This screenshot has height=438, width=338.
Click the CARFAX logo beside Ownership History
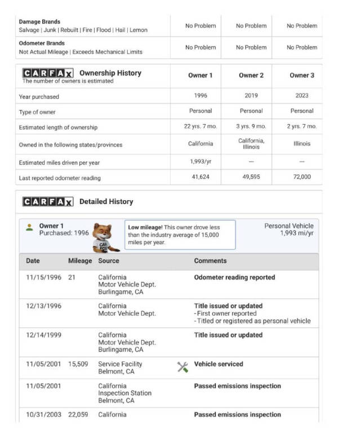pyautogui.click(x=47, y=73)
